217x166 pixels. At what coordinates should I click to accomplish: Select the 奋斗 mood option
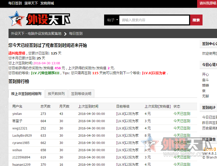[x=205, y=80]
